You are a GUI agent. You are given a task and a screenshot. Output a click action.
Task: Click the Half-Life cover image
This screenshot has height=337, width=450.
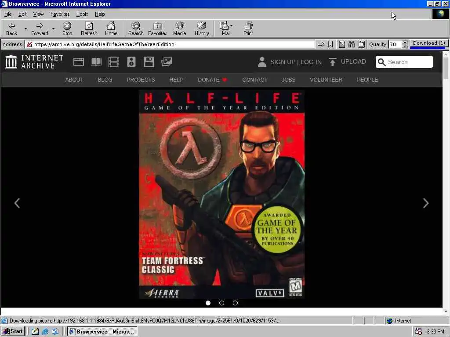click(x=221, y=194)
